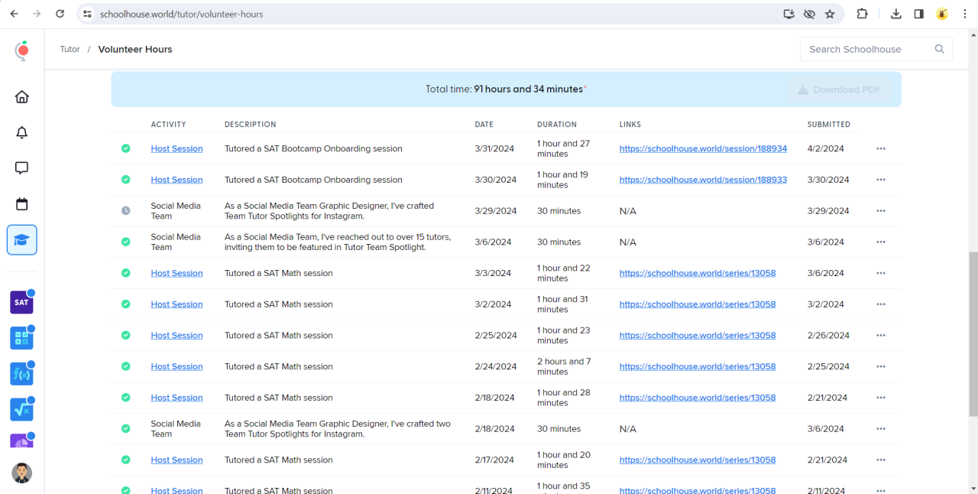Screen dimensions: 978x494
Task: Open the calendar icon in sidebar
Action: pyautogui.click(x=22, y=204)
